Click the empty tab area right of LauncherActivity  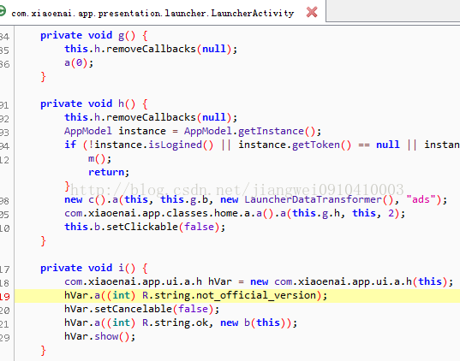(393, 10)
